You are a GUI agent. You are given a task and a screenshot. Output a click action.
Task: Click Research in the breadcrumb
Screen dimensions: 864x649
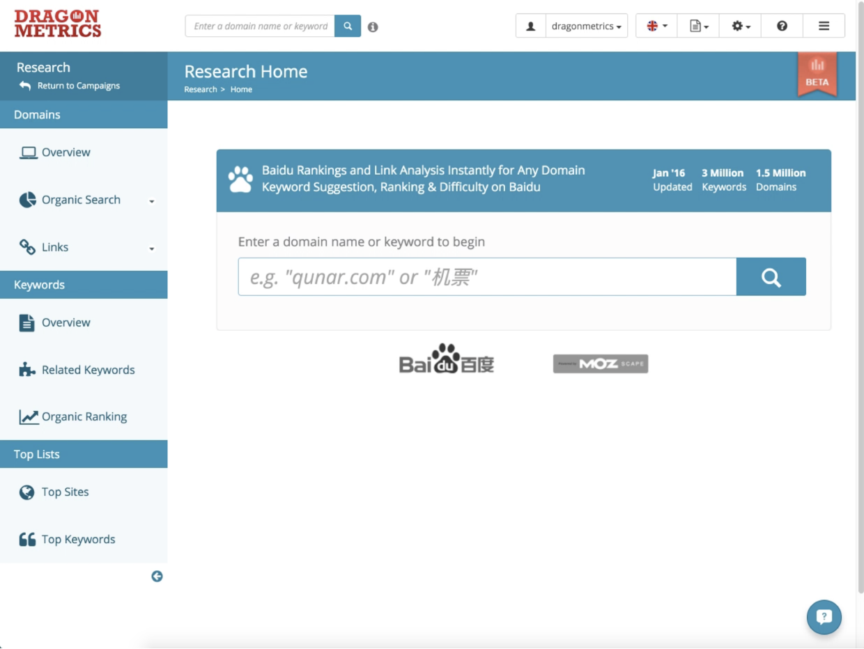(200, 89)
